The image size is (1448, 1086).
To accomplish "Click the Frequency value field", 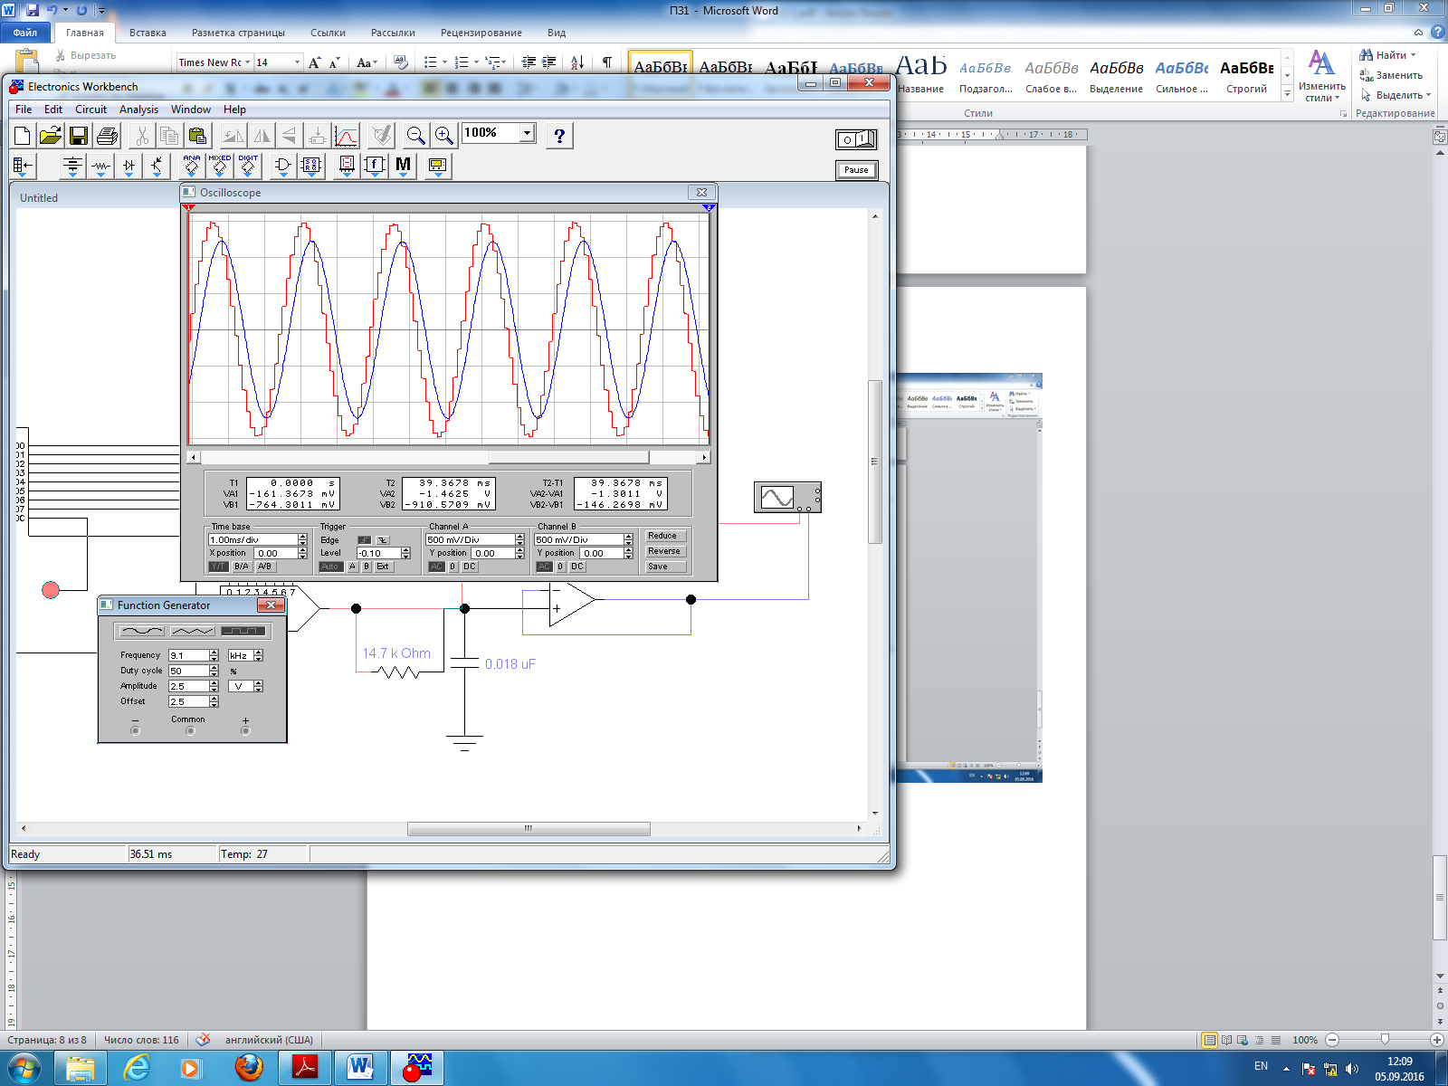I will click(x=188, y=655).
